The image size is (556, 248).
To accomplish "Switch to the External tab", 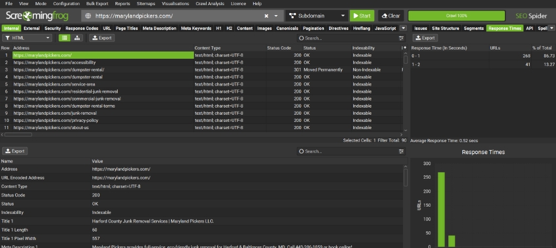I will pyautogui.click(x=31, y=28).
